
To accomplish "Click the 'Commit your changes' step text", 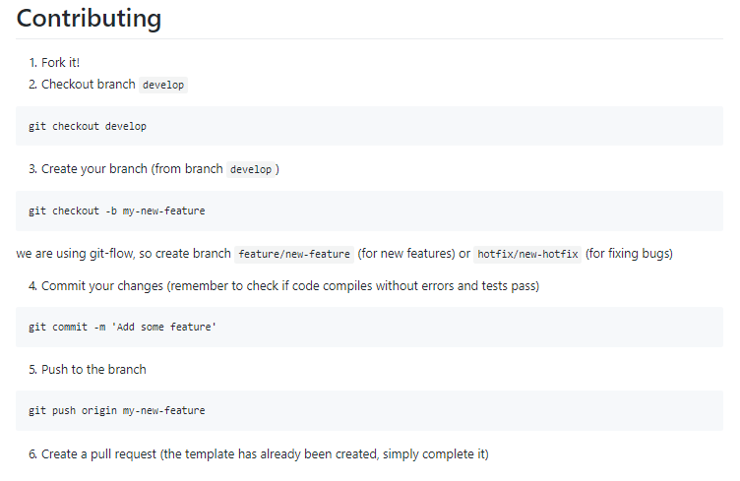I will 102,286.
